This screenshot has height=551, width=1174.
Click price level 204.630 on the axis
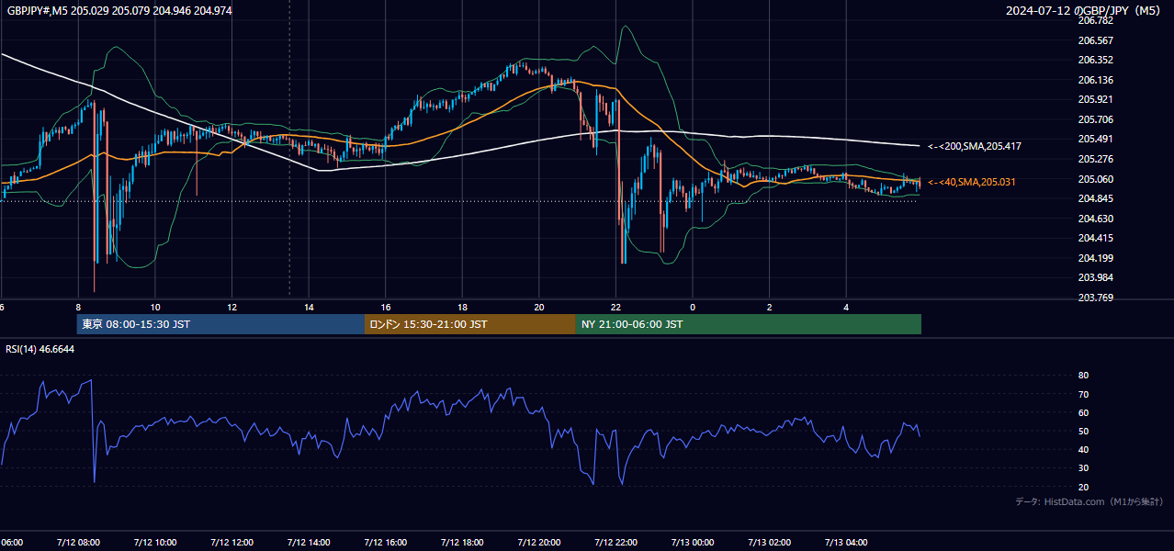(1095, 219)
